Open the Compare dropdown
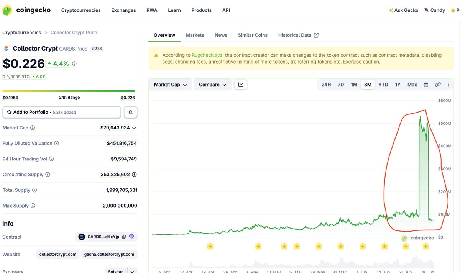Screen dimensions: 460x273 pos(213,85)
